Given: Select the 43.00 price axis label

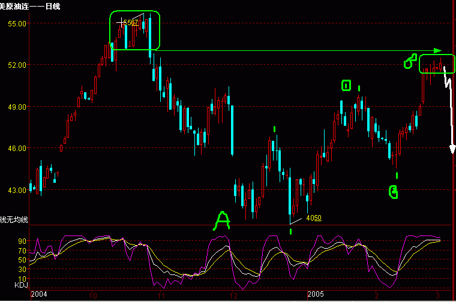Looking at the screenshot, I should point(17,191).
